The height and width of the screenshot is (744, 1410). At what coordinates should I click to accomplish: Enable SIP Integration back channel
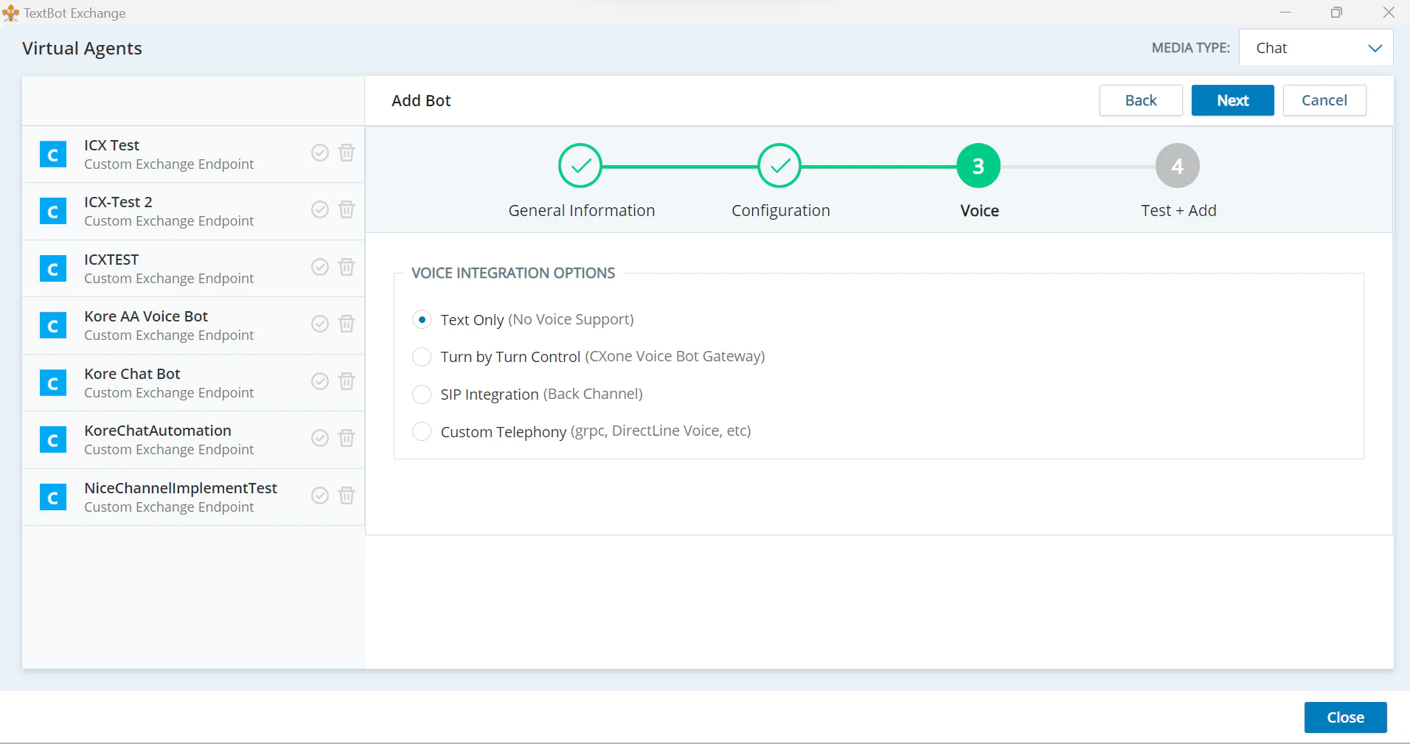click(421, 394)
